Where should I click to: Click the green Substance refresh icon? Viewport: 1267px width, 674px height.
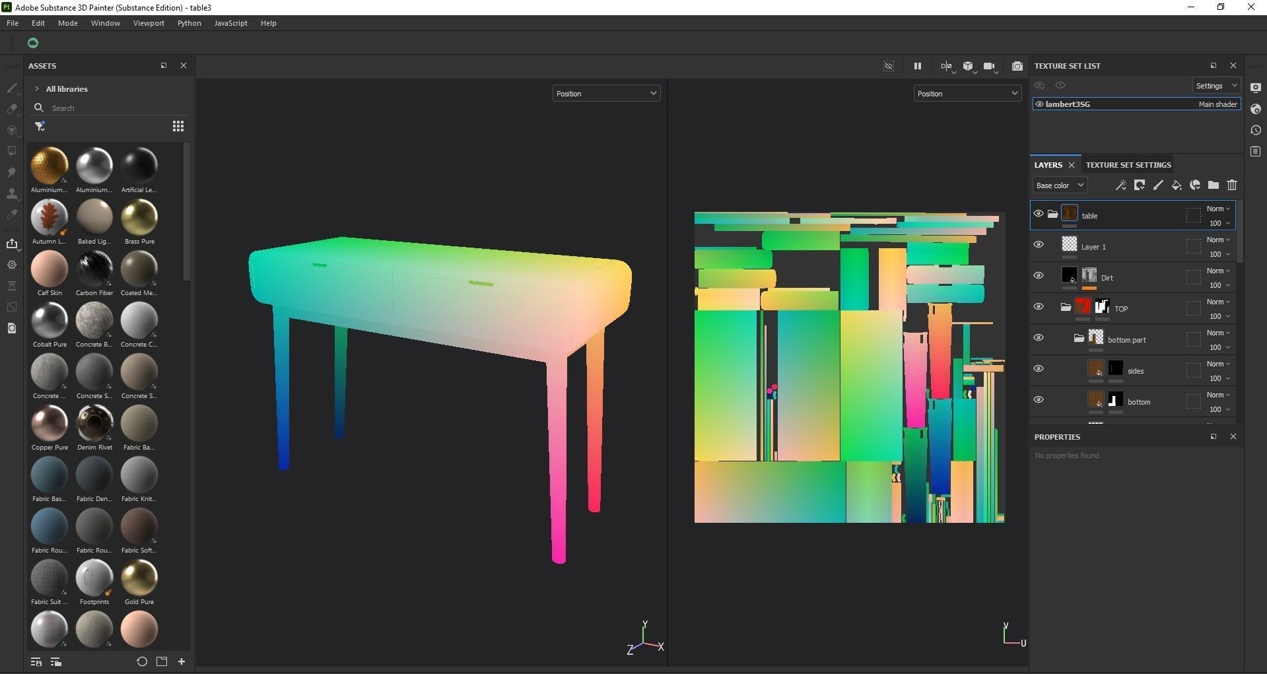(x=33, y=43)
